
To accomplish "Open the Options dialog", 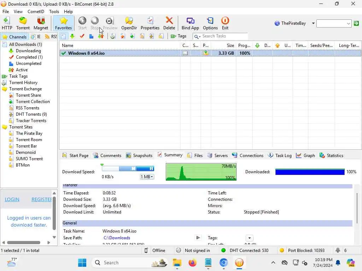I will point(210,23).
